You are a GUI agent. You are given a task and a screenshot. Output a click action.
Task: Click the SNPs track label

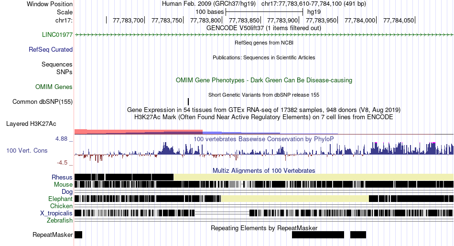(65, 72)
